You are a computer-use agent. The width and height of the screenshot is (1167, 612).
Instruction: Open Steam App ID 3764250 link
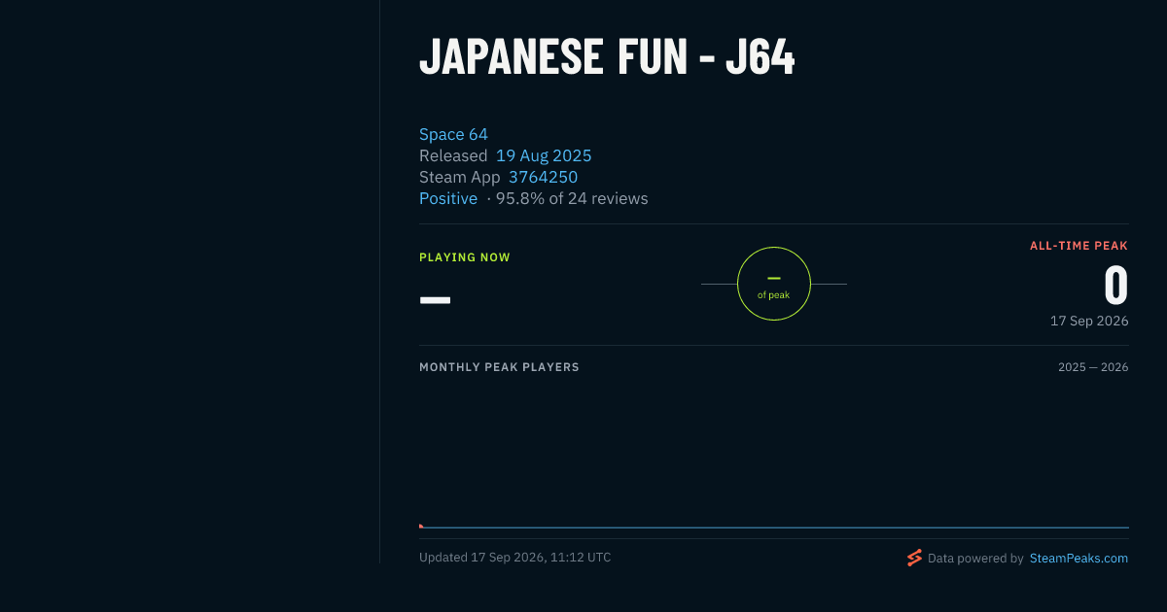point(543,177)
